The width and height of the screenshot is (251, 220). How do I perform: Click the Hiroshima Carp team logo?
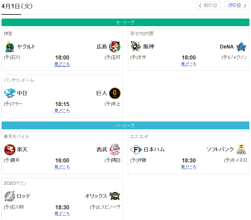coord(115,47)
